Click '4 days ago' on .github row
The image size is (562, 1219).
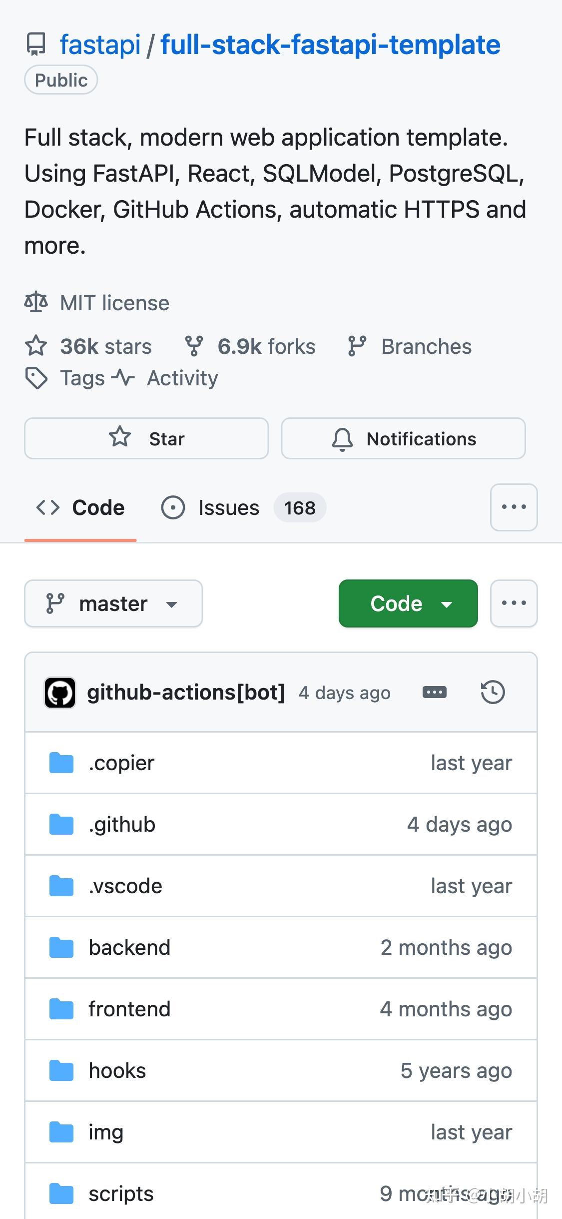click(x=460, y=825)
